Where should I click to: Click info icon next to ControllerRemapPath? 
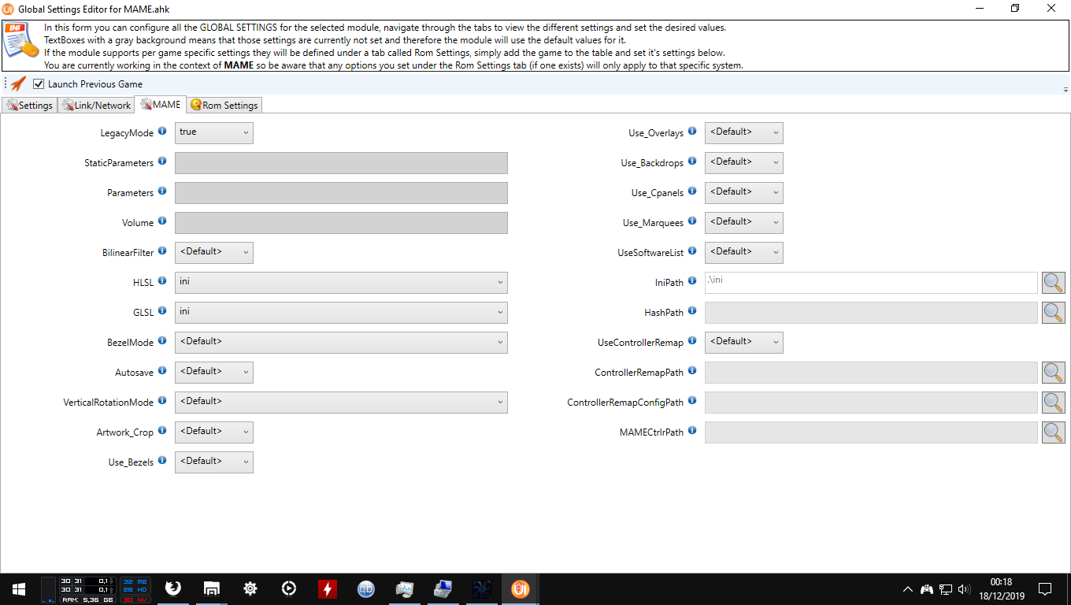692,371
